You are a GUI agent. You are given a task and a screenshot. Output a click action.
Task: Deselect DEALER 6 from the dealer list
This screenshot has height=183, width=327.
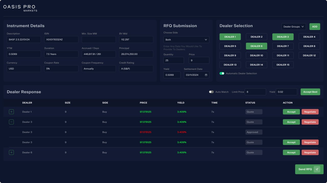256,46
